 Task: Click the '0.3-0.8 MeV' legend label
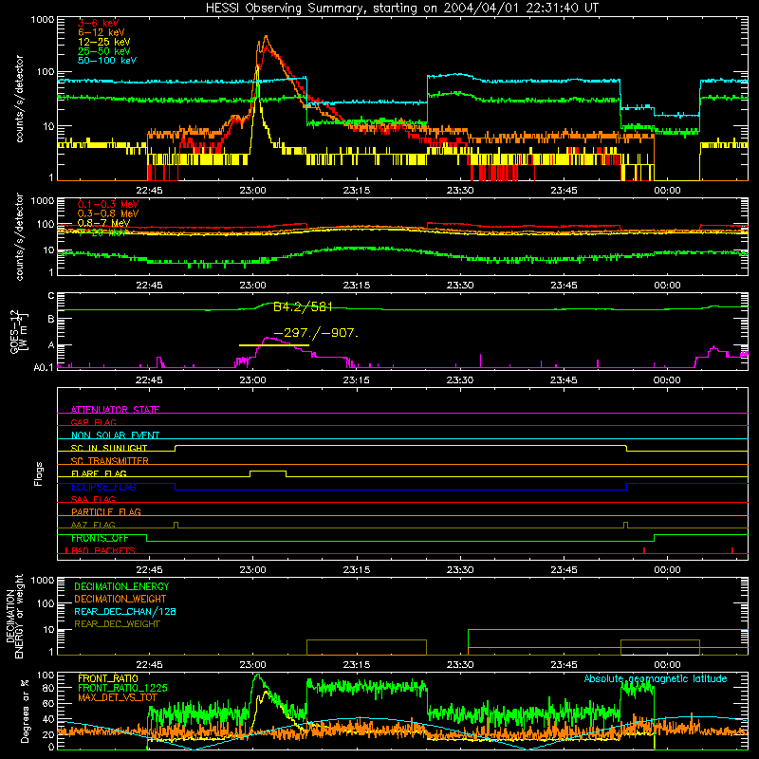pyautogui.click(x=107, y=213)
